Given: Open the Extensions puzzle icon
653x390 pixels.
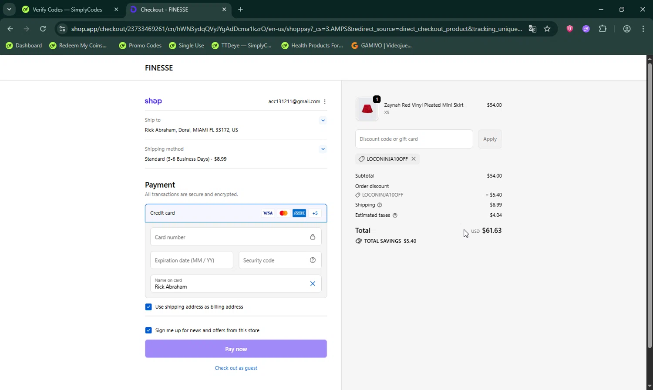Looking at the screenshot, I should pos(603,29).
